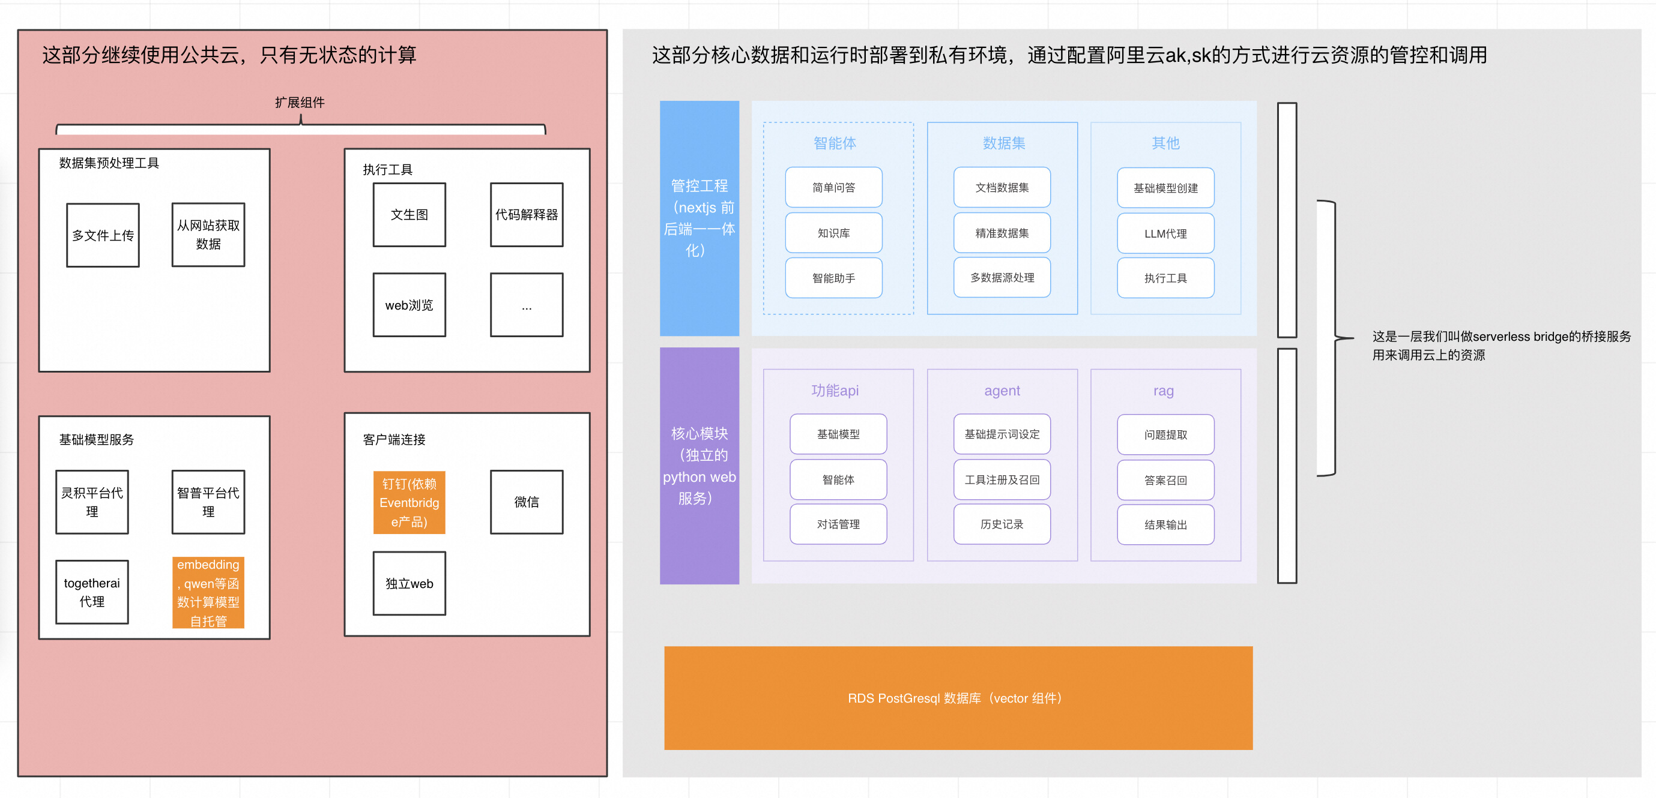The image size is (1656, 798).
Task: Click the 基础模型 box under 功能api
Action: pos(838,434)
